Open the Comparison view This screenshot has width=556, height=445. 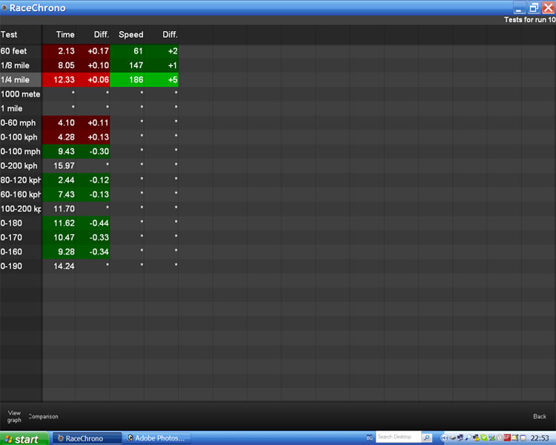[44, 417]
